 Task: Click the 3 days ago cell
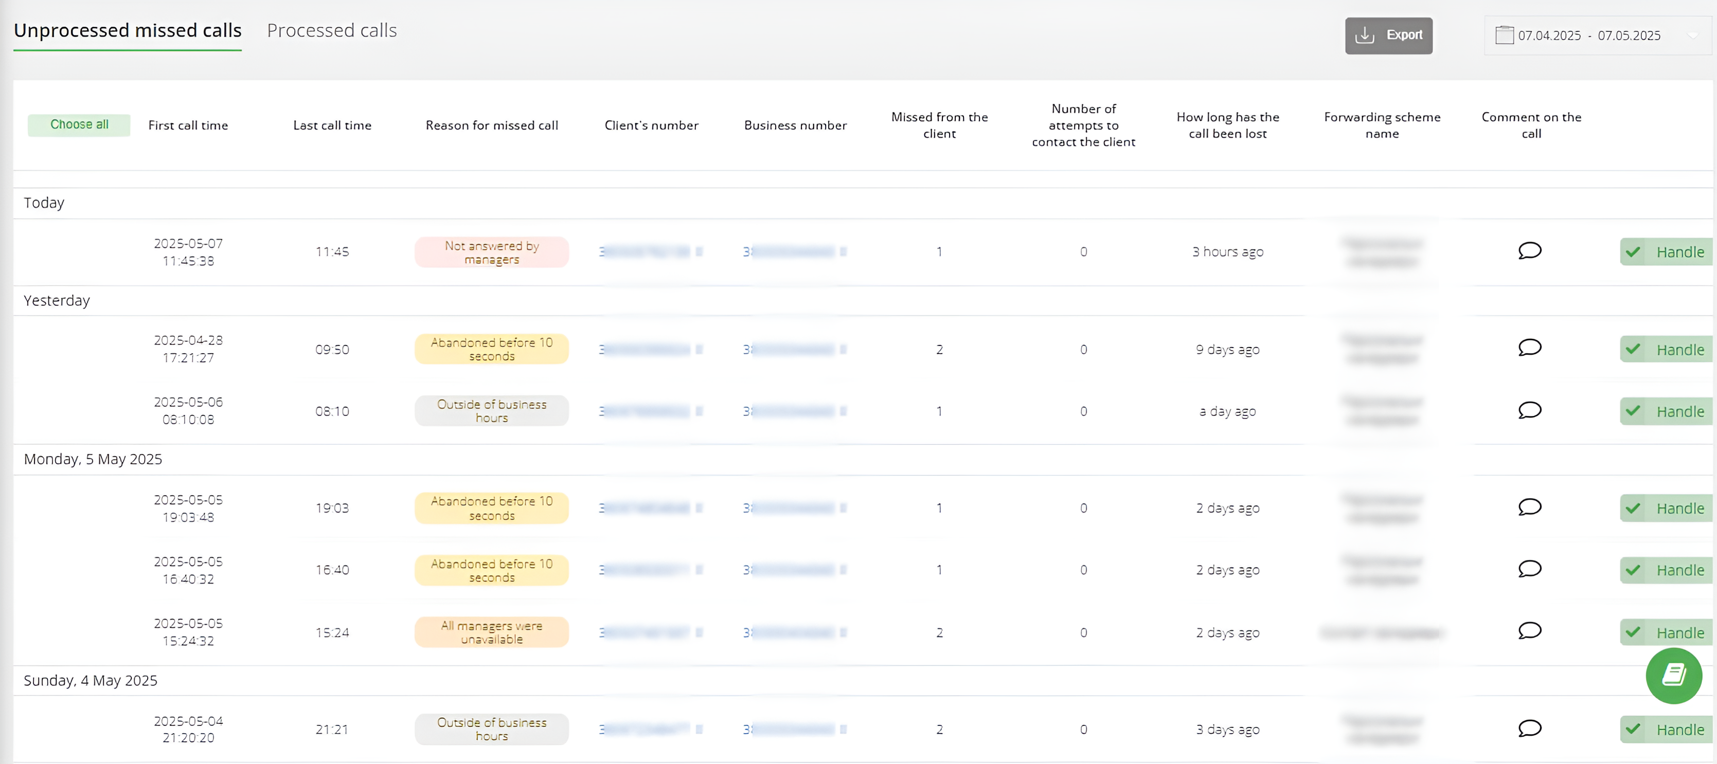pyautogui.click(x=1228, y=730)
